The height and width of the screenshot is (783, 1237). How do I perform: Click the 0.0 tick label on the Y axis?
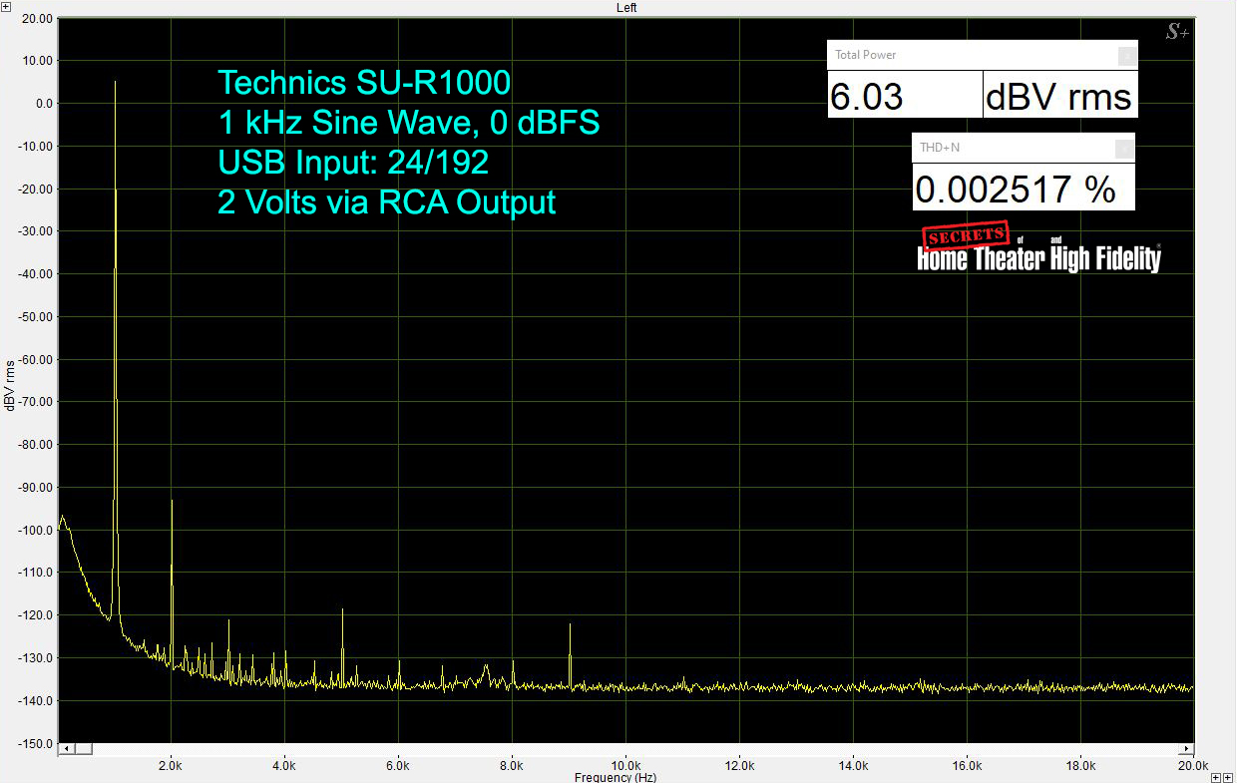[x=44, y=104]
